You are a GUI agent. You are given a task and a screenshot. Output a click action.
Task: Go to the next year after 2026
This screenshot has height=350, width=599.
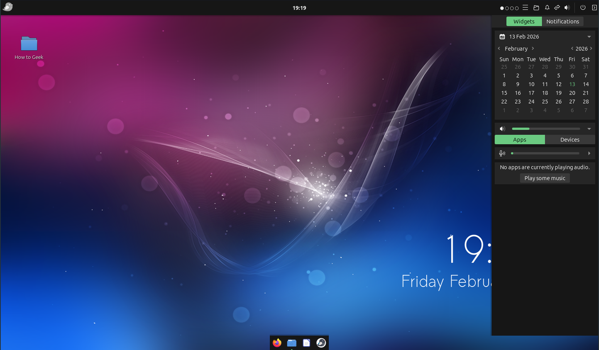591,49
